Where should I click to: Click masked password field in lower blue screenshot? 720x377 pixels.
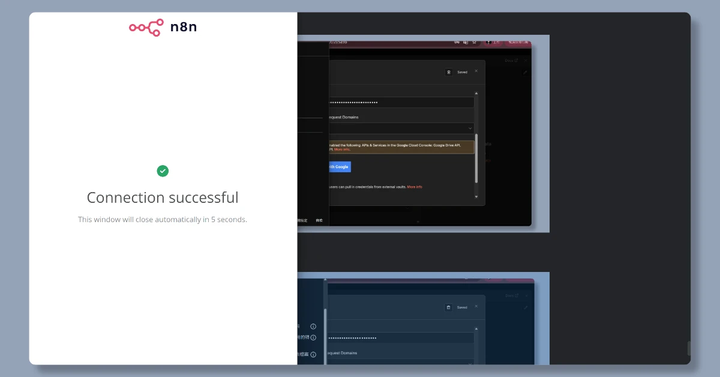pyautogui.click(x=401, y=338)
